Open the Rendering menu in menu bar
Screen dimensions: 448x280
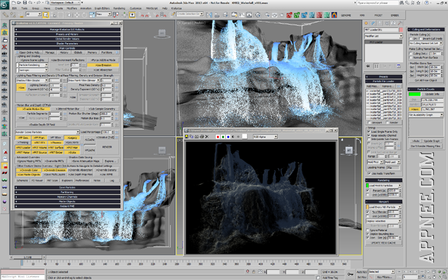point(119,8)
